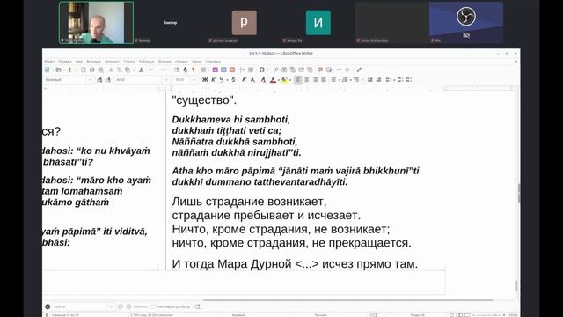Open the font name dropdown
This screenshot has width=563, height=317.
tap(166, 80)
